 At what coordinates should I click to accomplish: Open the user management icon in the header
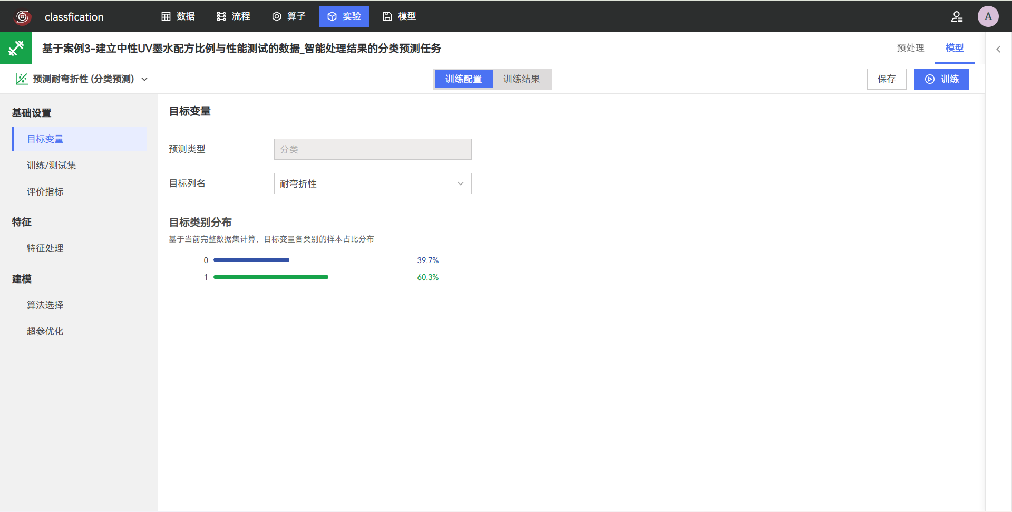click(957, 17)
